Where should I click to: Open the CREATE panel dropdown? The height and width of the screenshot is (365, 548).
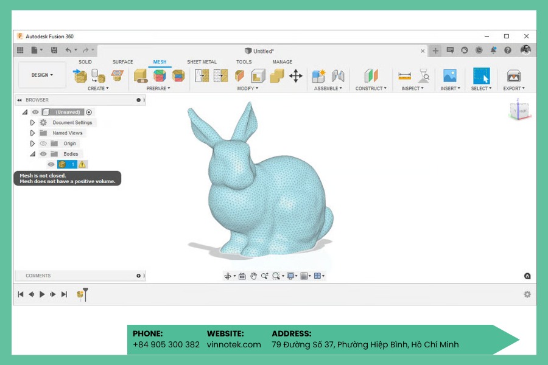[x=98, y=88]
